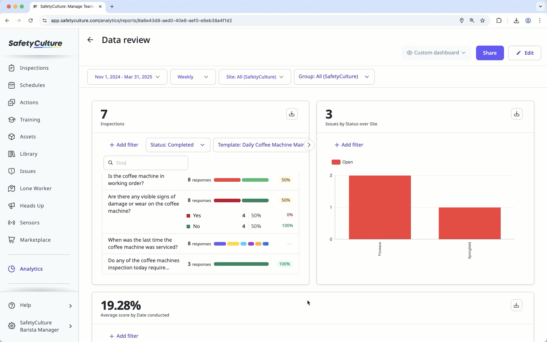This screenshot has height=342, width=547.
Task: Open the Site: All (SafetyCulture) dropdown
Action: coord(255,77)
